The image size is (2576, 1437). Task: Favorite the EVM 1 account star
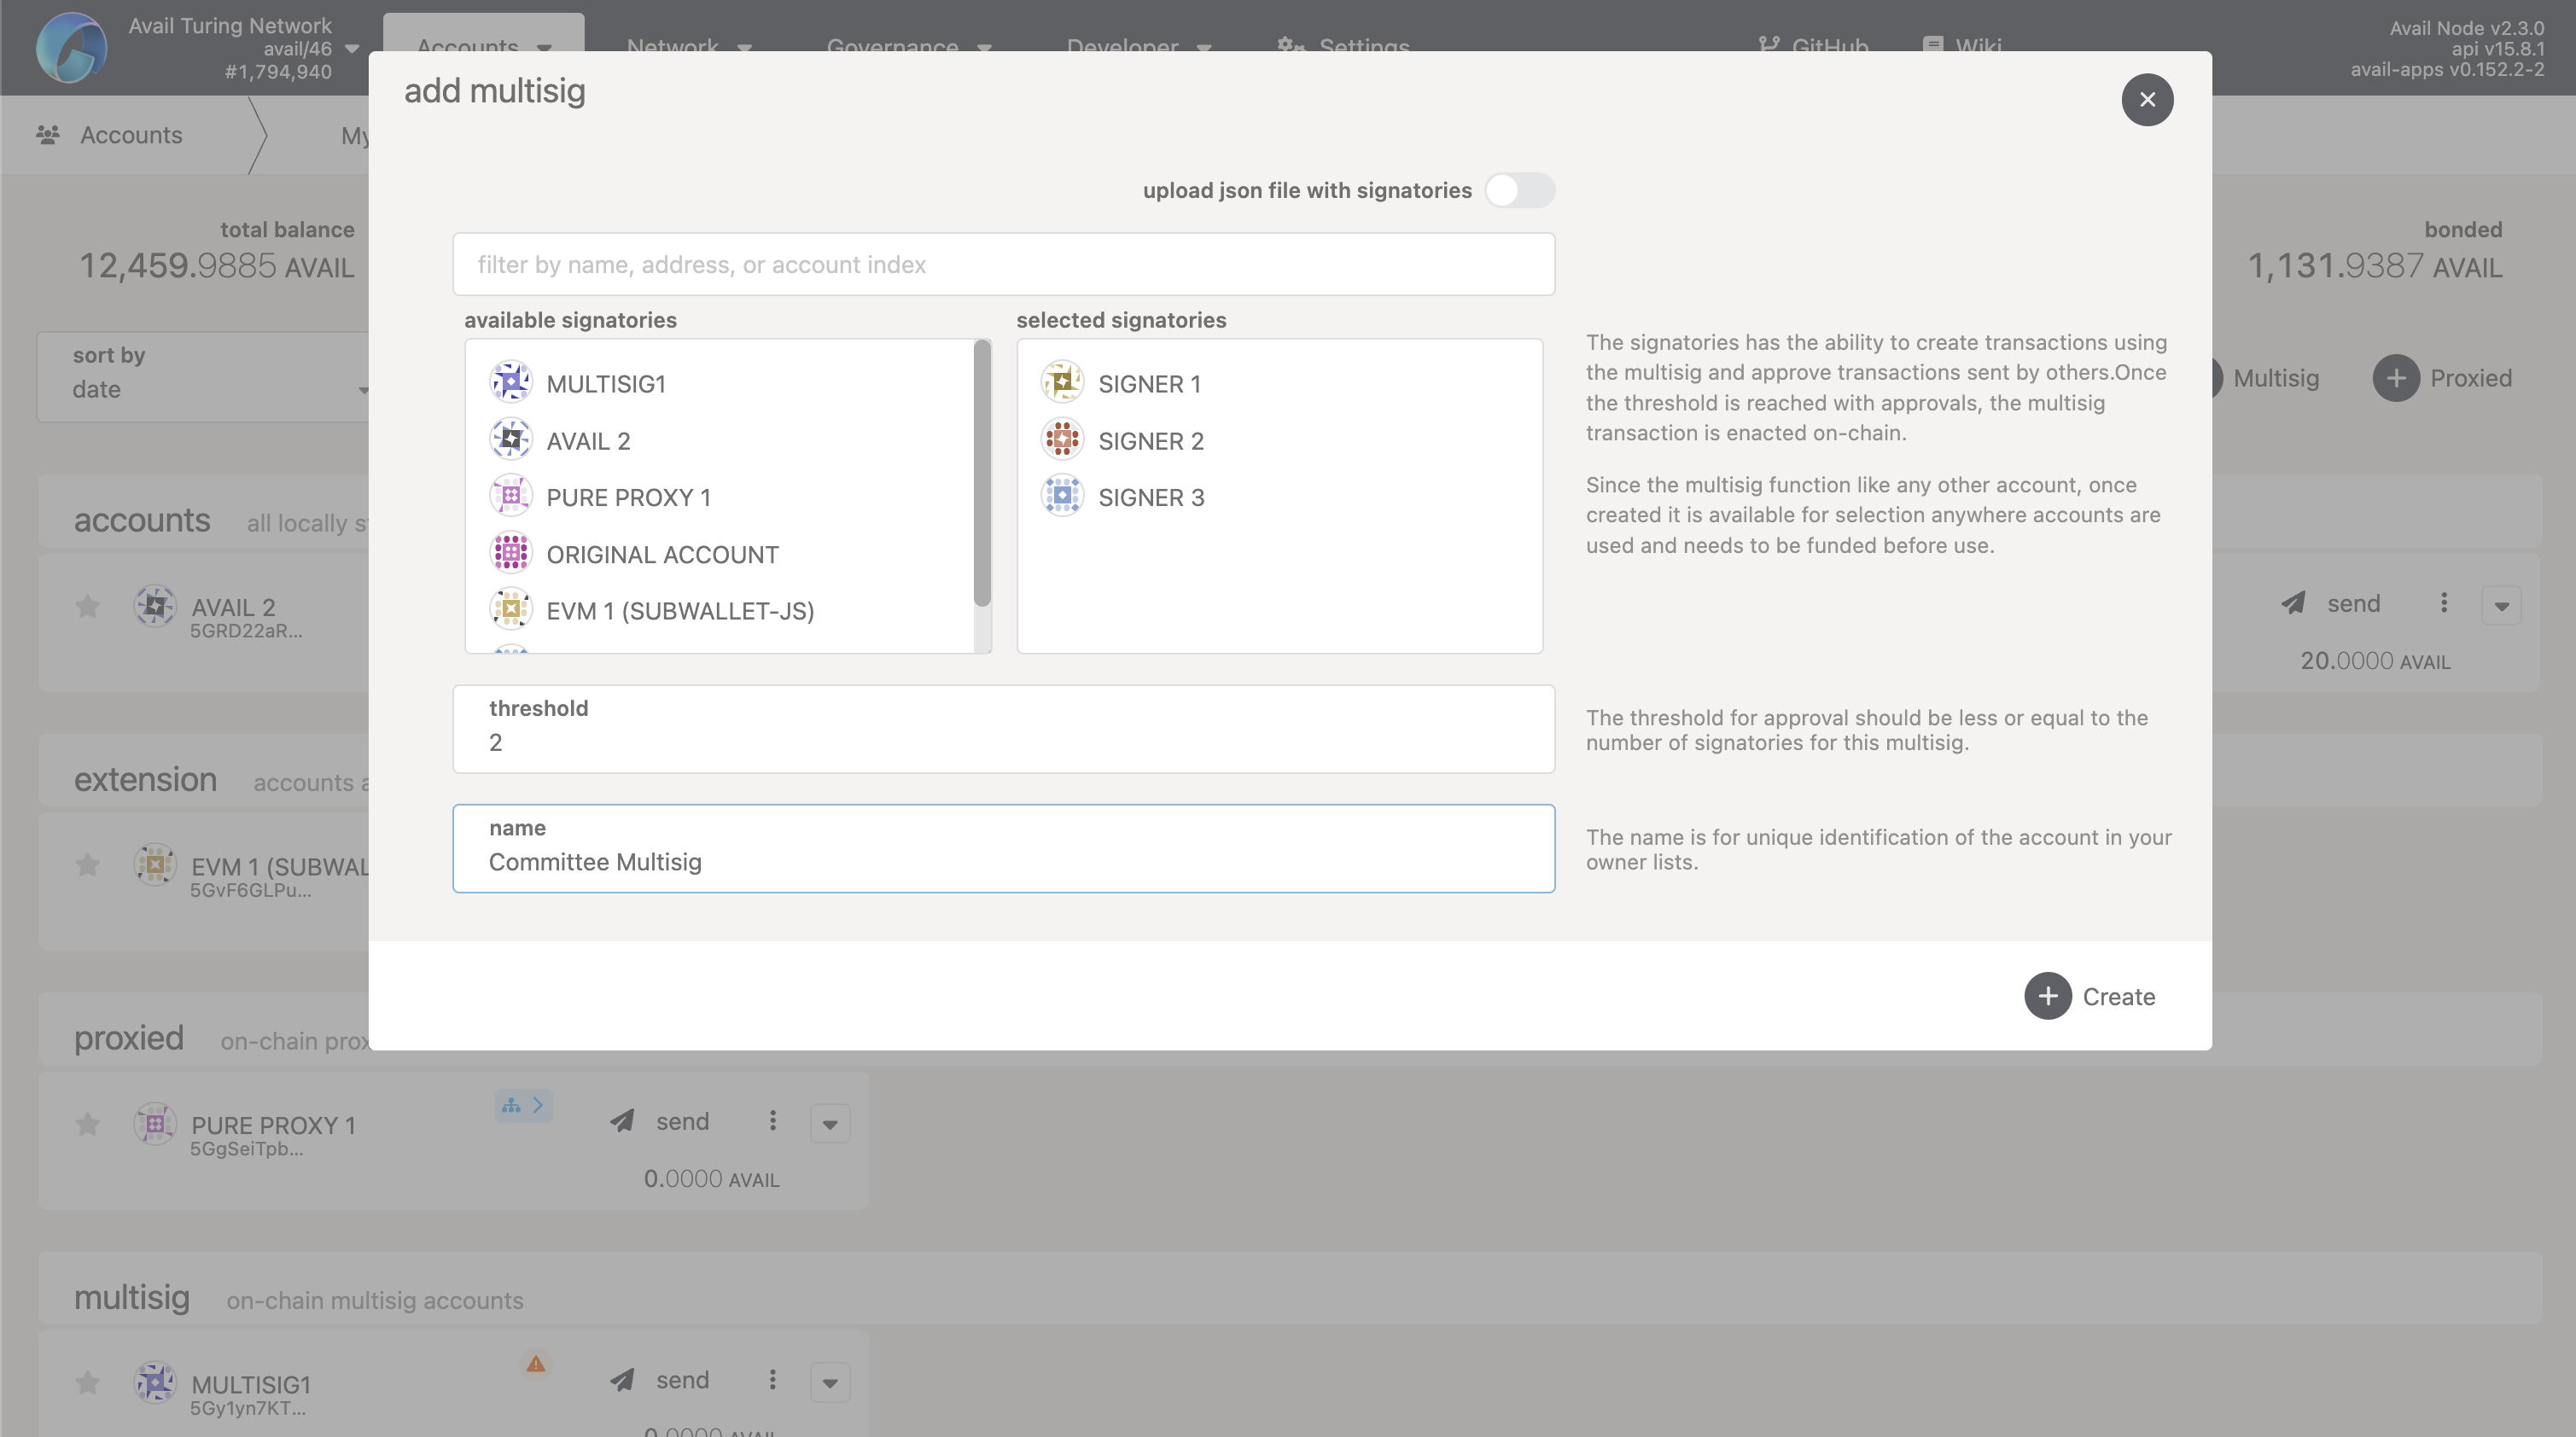(x=87, y=866)
